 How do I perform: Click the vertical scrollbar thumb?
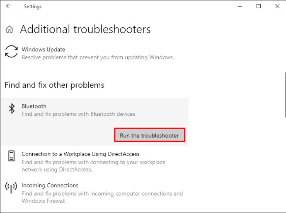click(x=285, y=95)
